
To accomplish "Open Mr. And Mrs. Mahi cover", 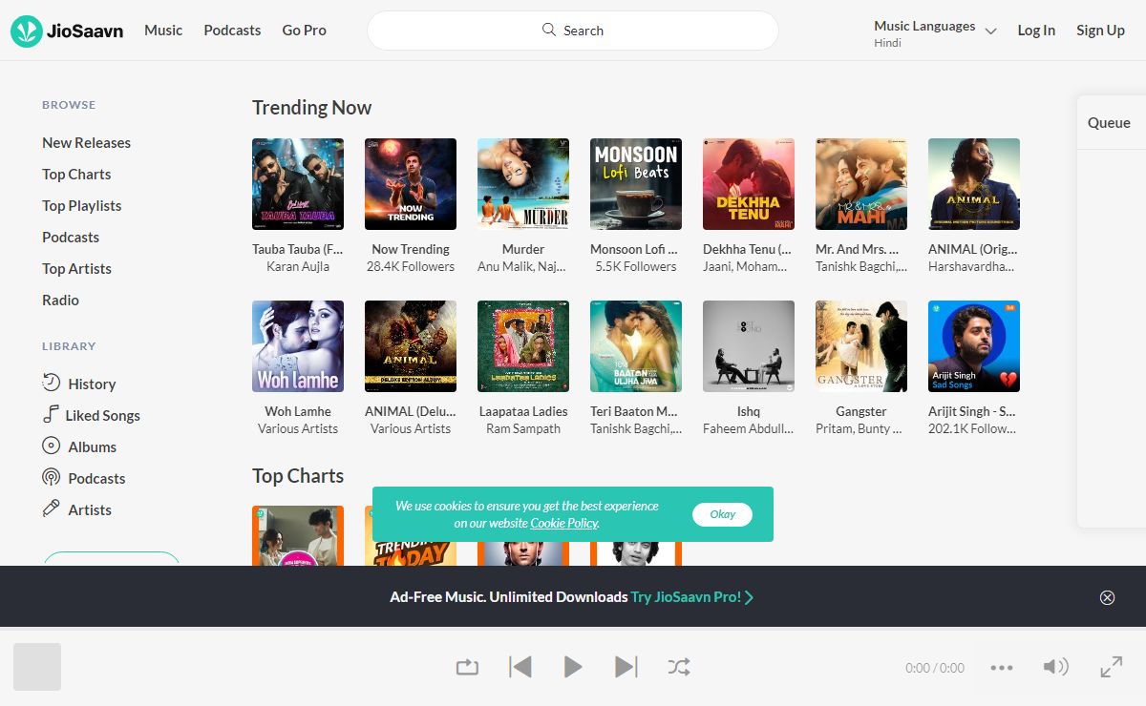I will point(861,184).
